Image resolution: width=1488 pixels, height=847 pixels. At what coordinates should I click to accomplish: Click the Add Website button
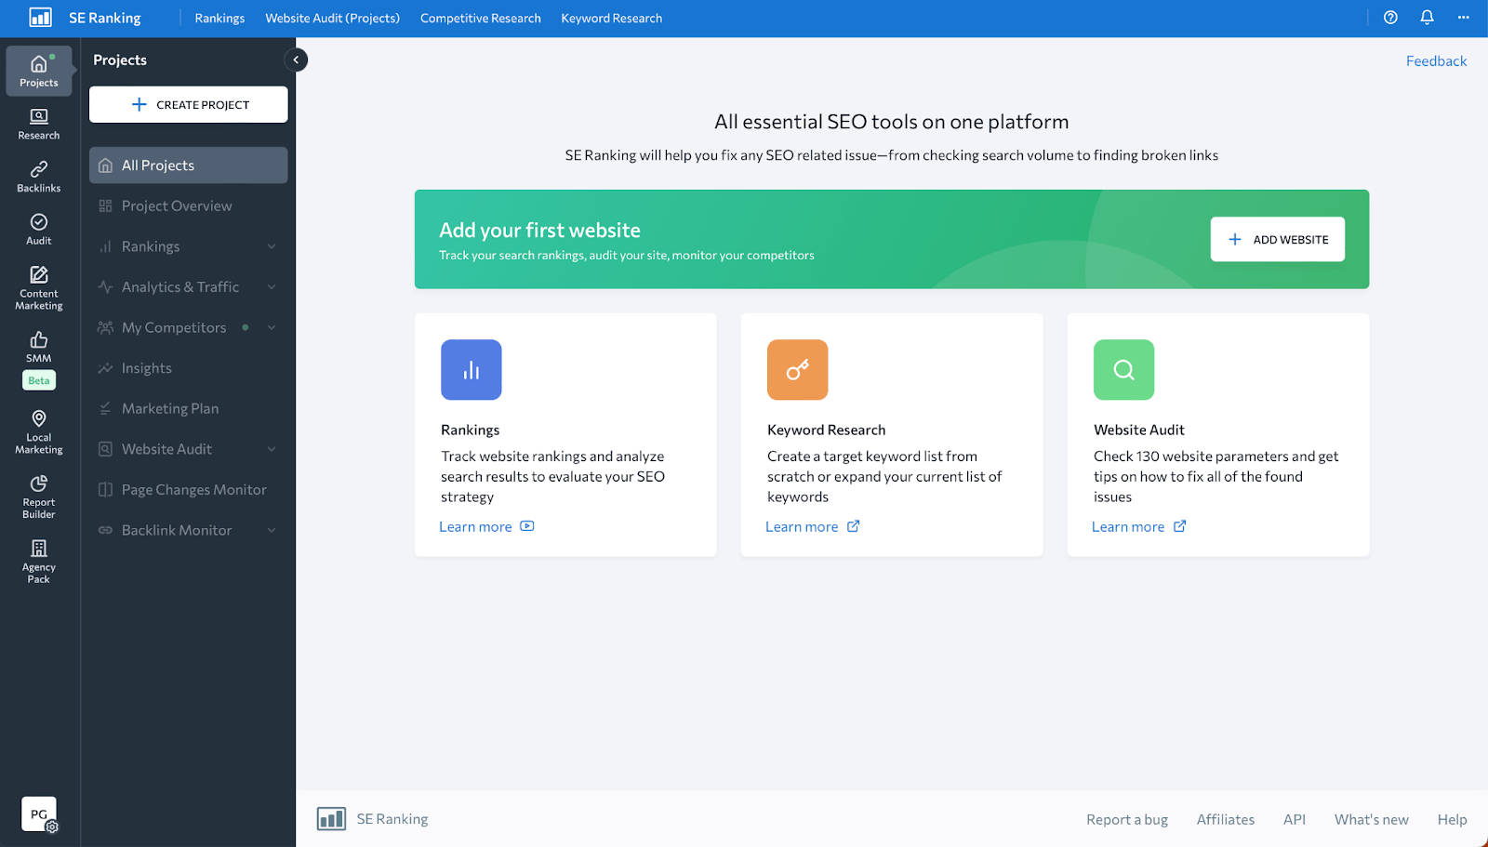click(1277, 239)
